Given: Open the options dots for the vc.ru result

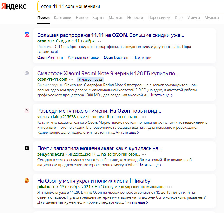Looking at the screenshot, I should click(144, 117).
